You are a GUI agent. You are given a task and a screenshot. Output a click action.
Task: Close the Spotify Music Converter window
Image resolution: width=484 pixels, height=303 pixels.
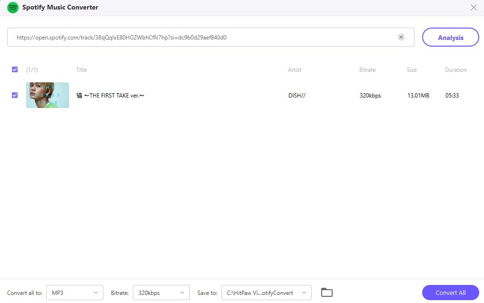[474, 8]
